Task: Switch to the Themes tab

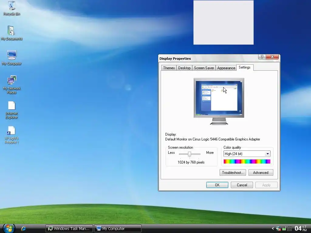Action: [x=169, y=68]
